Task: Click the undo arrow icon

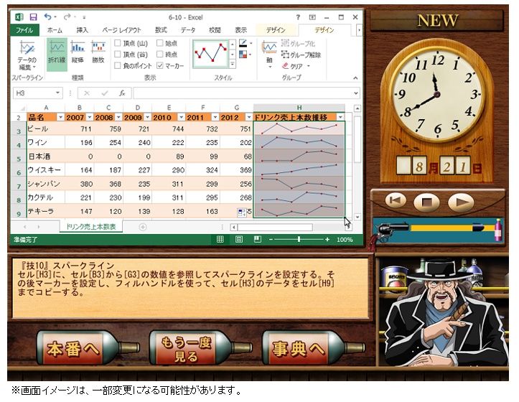Action: pos(48,16)
